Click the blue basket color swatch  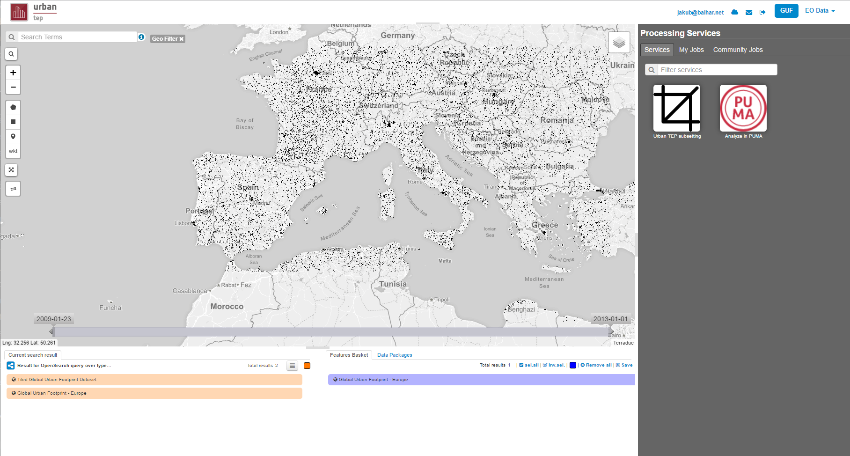[x=573, y=365]
